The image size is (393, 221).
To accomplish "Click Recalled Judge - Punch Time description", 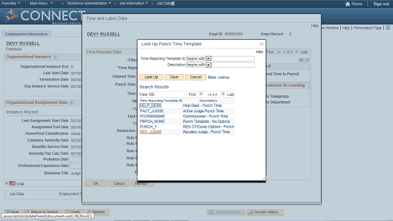I will pyautogui.click(x=206, y=132).
